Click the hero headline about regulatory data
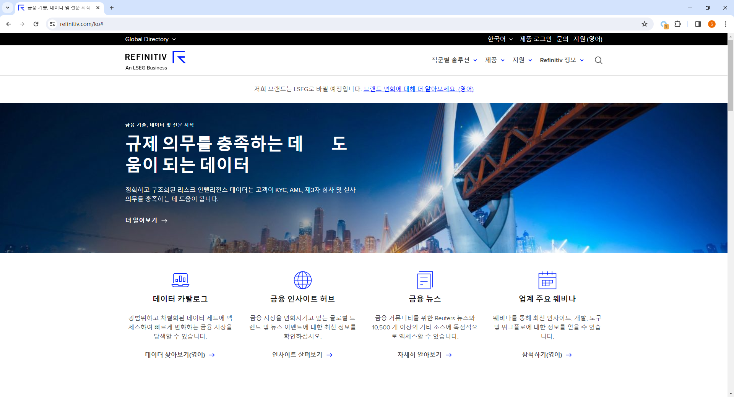 pyautogui.click(x=236, y=154)
